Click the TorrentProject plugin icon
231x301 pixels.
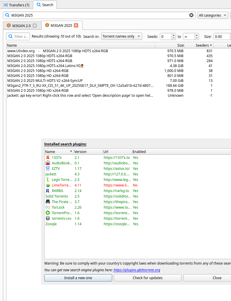coord(48,213)
